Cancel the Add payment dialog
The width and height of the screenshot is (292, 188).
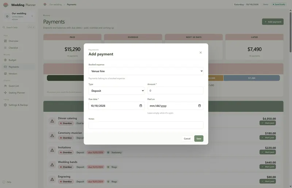pyautogui.click(x=187, y=138)
